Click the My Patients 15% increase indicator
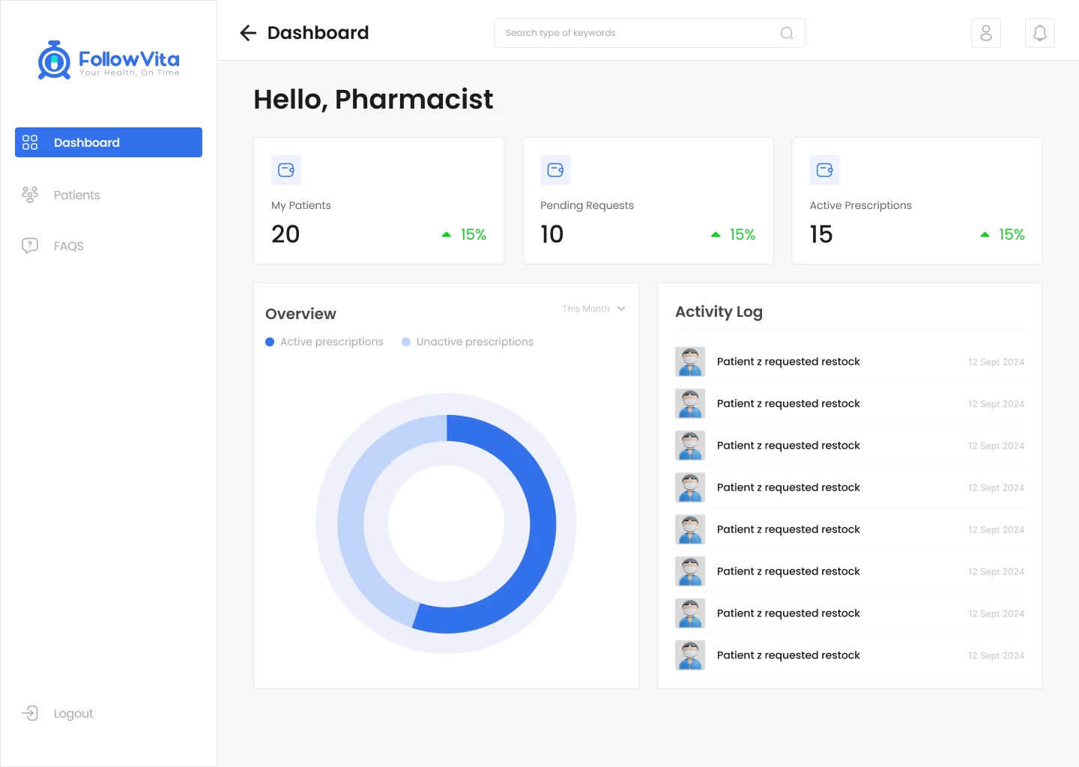 coord(465,234)
